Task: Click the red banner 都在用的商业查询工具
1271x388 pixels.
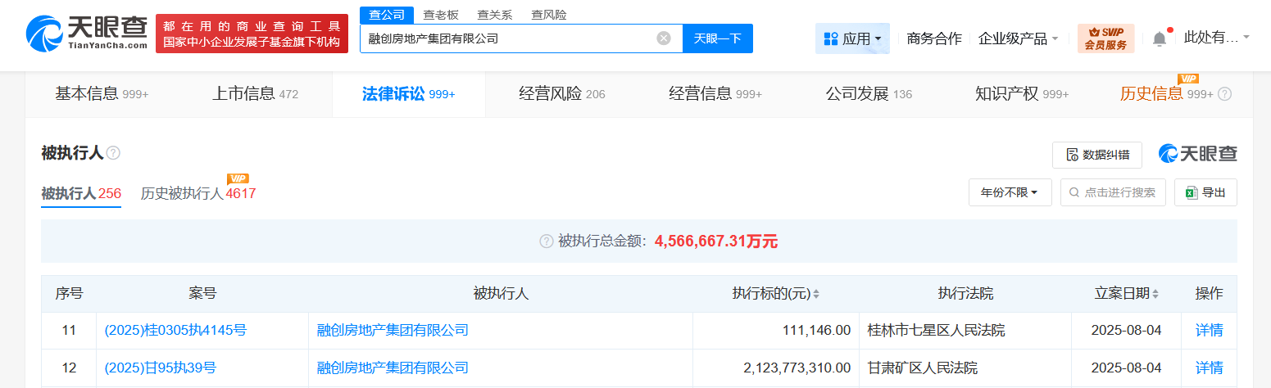Action: [252, 34]
